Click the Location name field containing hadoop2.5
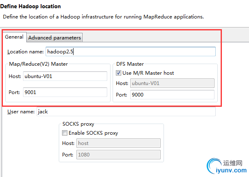249x177 pixels. (131, 51)
